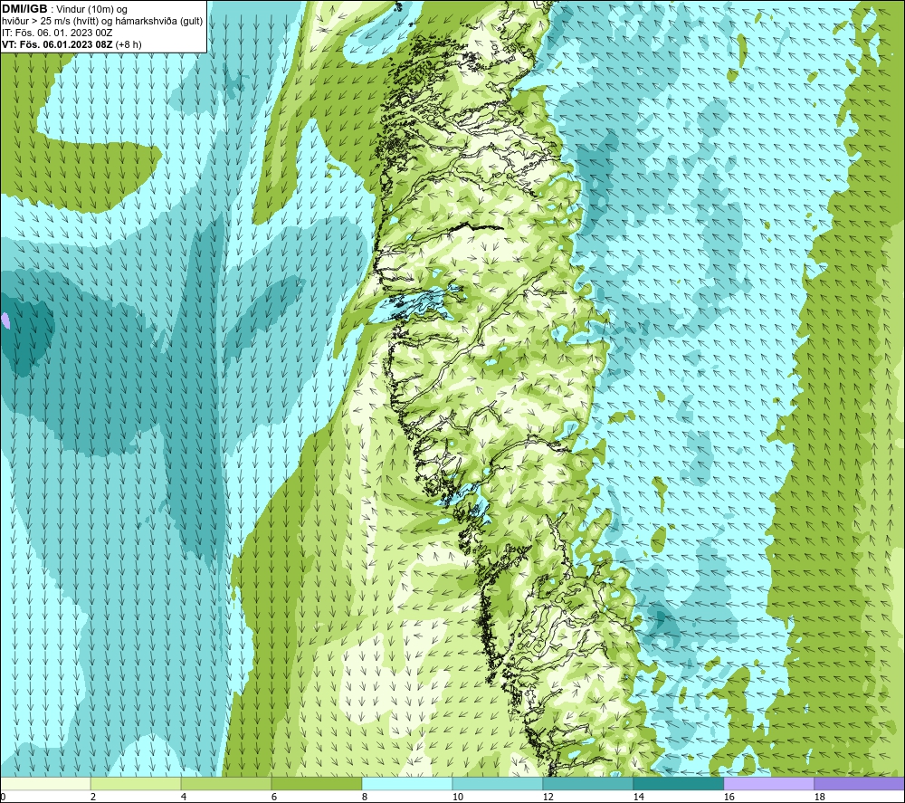Click the legend tick label '18'
This screenshot has height=803, width=905.
[x=819, y=797]
